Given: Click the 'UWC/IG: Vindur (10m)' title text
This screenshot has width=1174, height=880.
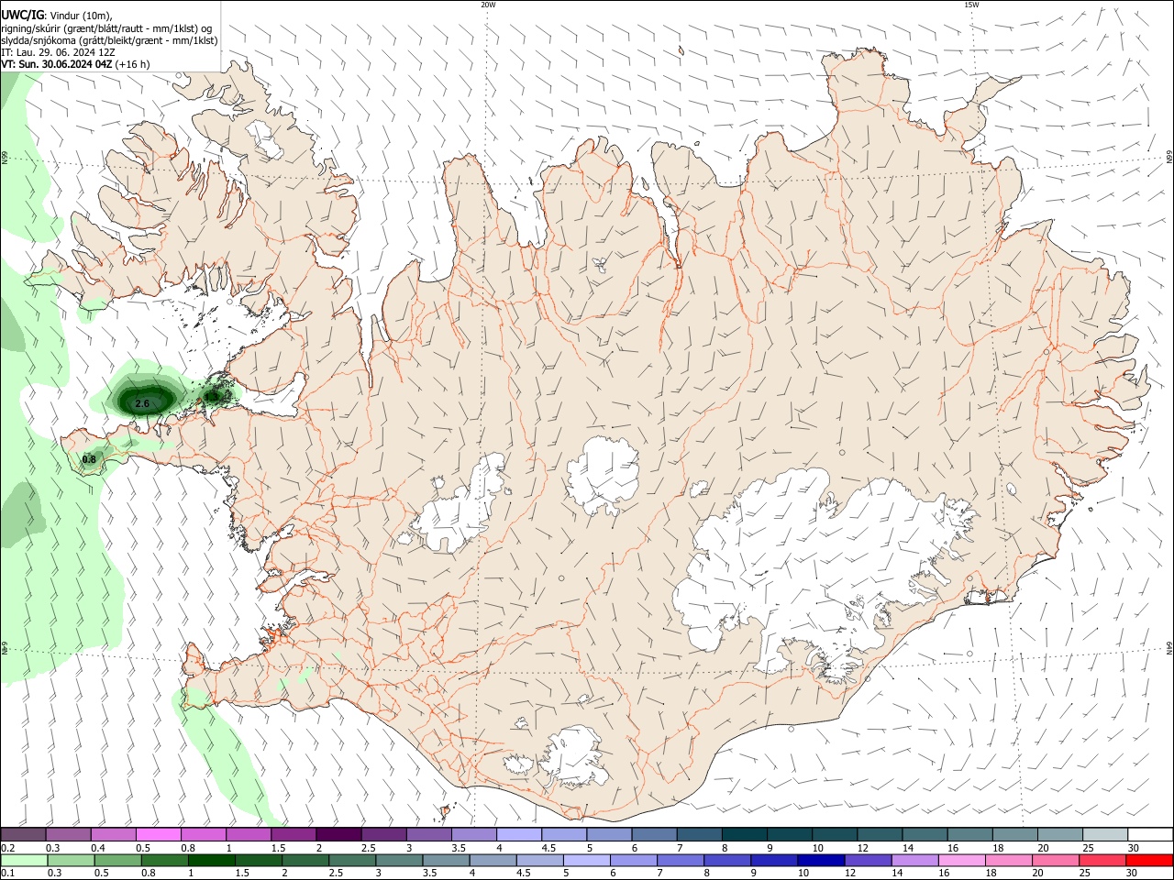Looking at the screenshot, I should [x=57, y=15].
